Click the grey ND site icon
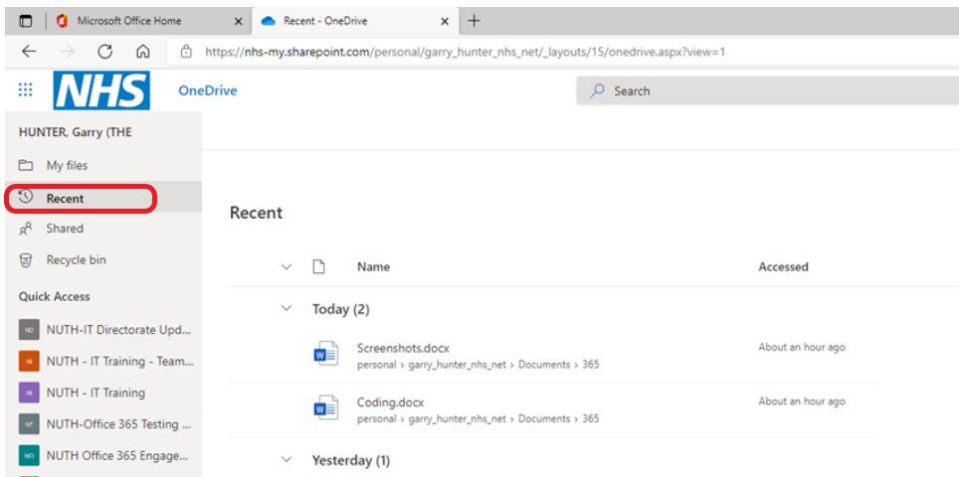 tap(29, 330)
